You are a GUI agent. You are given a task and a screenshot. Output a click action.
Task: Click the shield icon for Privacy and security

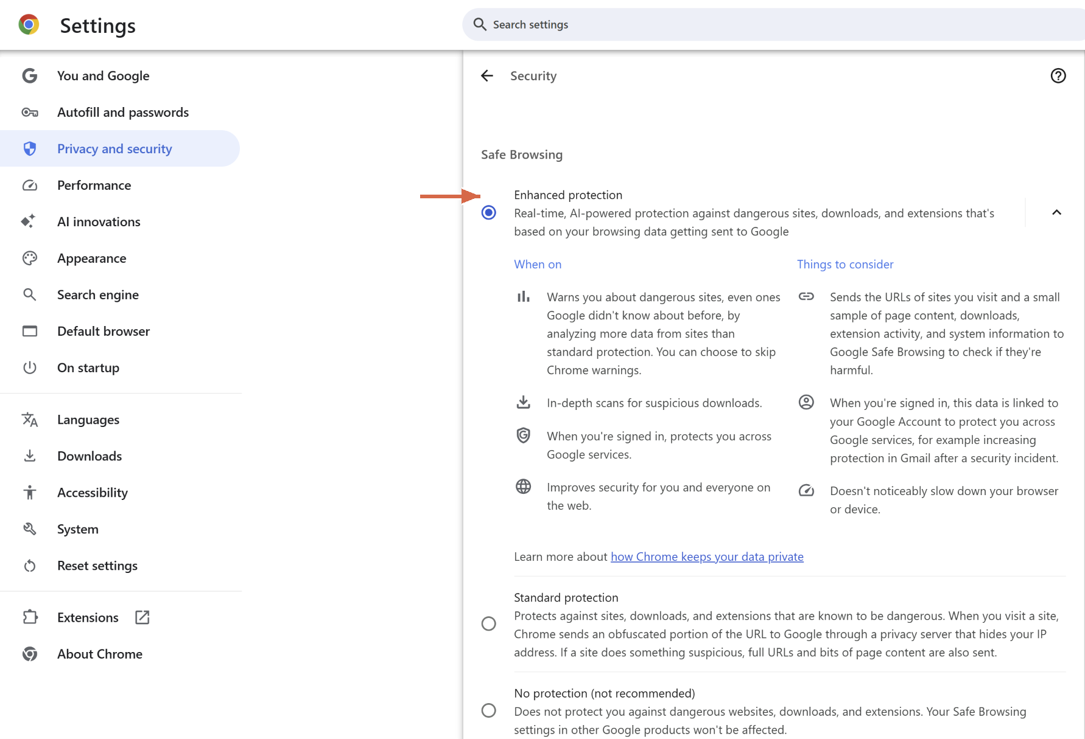point(29,148)
